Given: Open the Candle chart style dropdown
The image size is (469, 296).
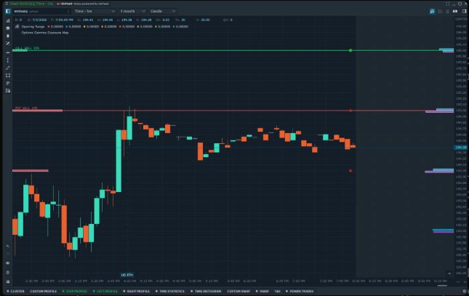Looking at the screenshot, I should click(163, 11).
